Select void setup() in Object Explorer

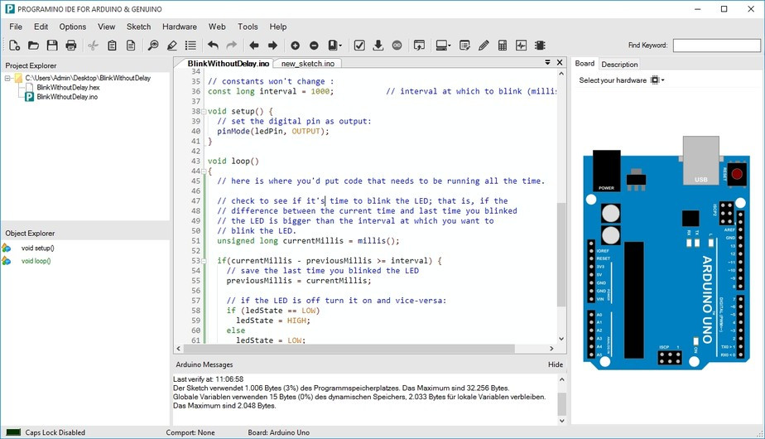pyautogui.click(x=37, y=248)
